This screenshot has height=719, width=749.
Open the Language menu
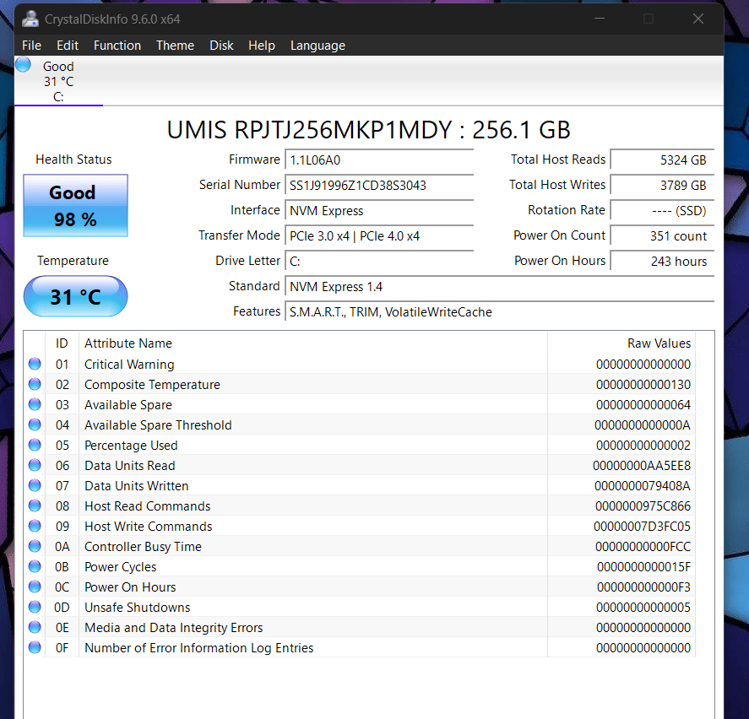coord(318,46)
